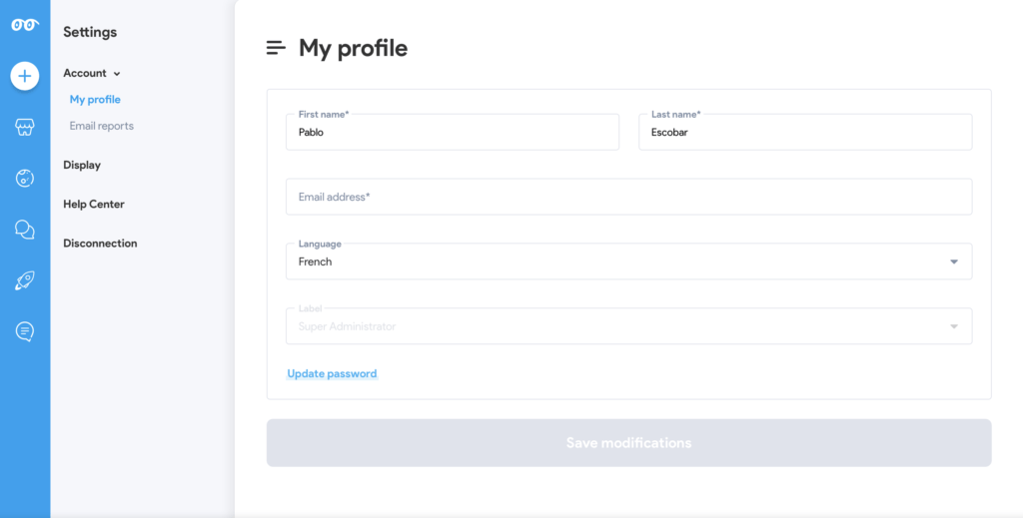This screenshot has height=518, width=1023.
Task: Click the Disconnection menu item
Action: pyautogui.click(x=101, y=244)
